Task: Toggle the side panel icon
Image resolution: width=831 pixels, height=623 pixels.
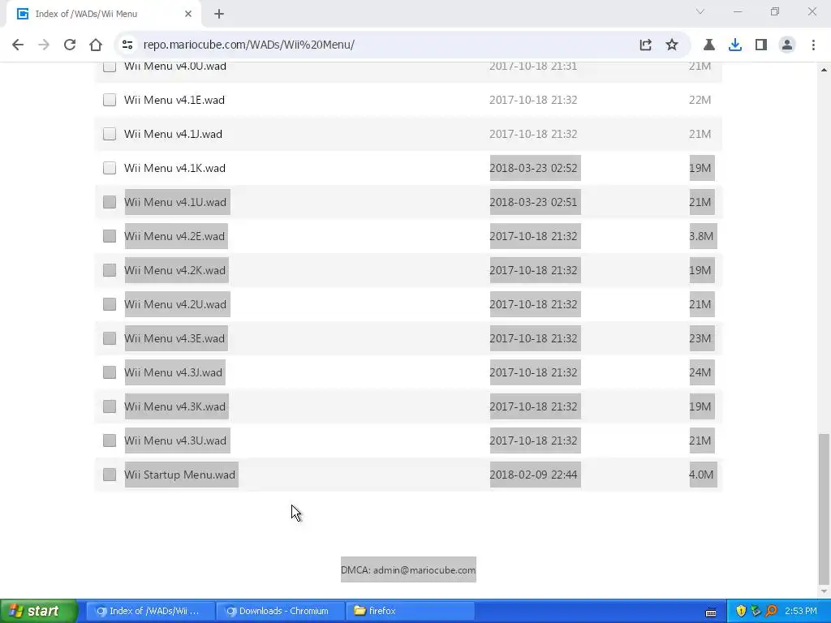Action: pyautogui.click(x=761, y=45)
